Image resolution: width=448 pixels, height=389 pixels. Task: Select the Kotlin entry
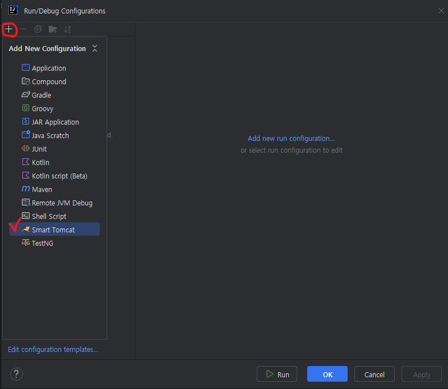(x=54, y=162)
